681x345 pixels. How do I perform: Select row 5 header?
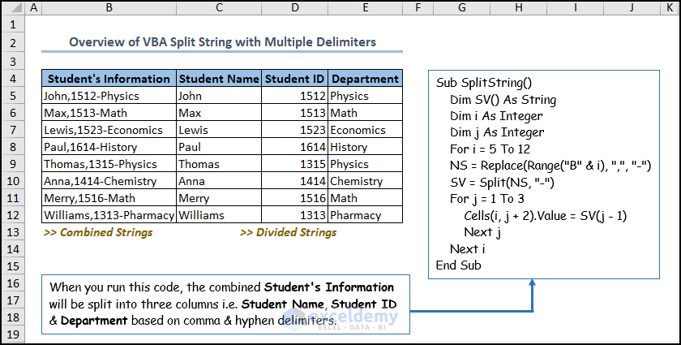pyautogui.click(x=13, y=96)
